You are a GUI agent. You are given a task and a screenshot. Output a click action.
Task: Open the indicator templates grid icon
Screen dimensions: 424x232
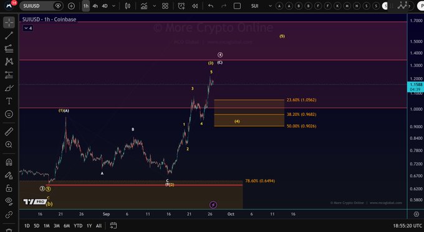tap(165, 6)
